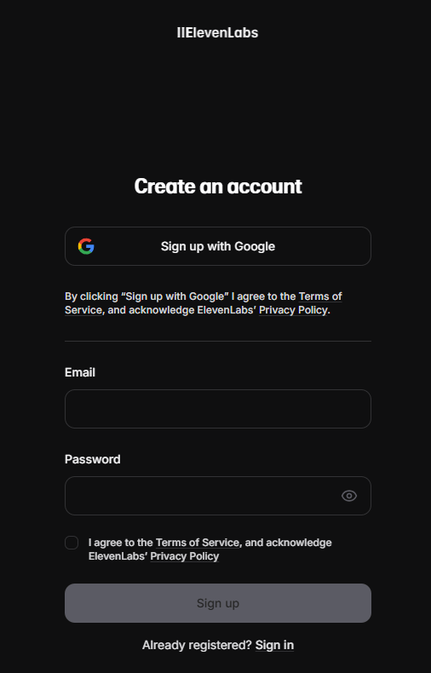Click the divider line above Email
The width and height of the screenshot is (431, 673).
coord(218,342)
